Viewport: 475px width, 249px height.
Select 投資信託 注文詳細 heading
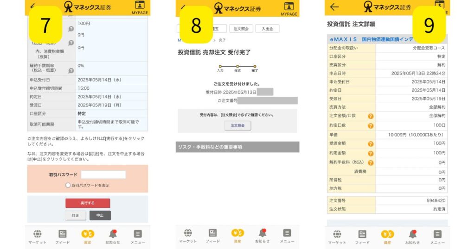coord(351,24)
